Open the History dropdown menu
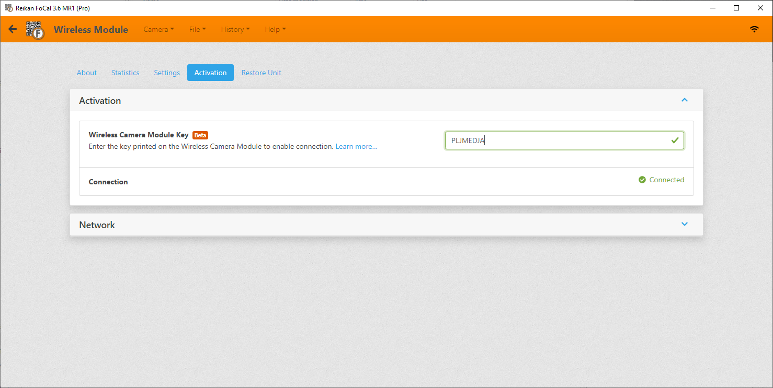This screenshot has height=388, width=773. point(235,29)
